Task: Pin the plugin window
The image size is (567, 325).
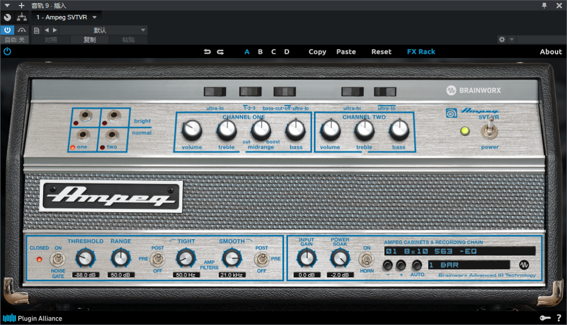Action: (544, 6)
